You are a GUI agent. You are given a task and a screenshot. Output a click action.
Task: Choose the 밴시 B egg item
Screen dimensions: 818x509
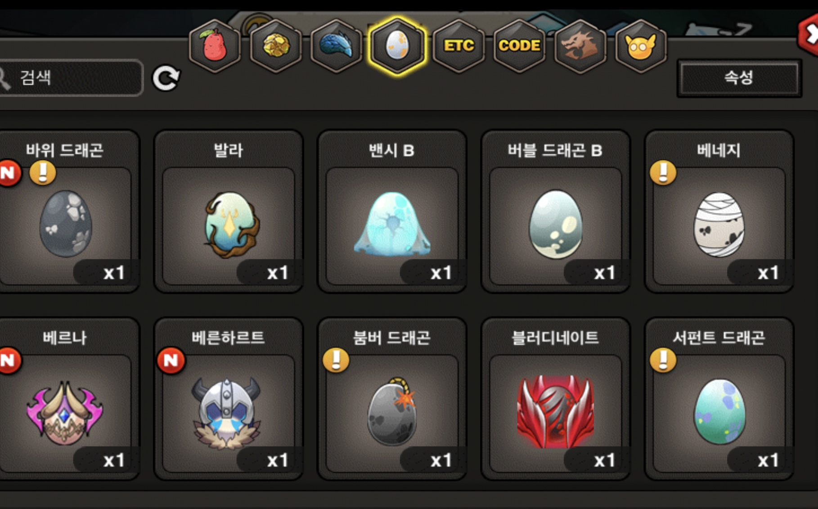coord(392,211)
